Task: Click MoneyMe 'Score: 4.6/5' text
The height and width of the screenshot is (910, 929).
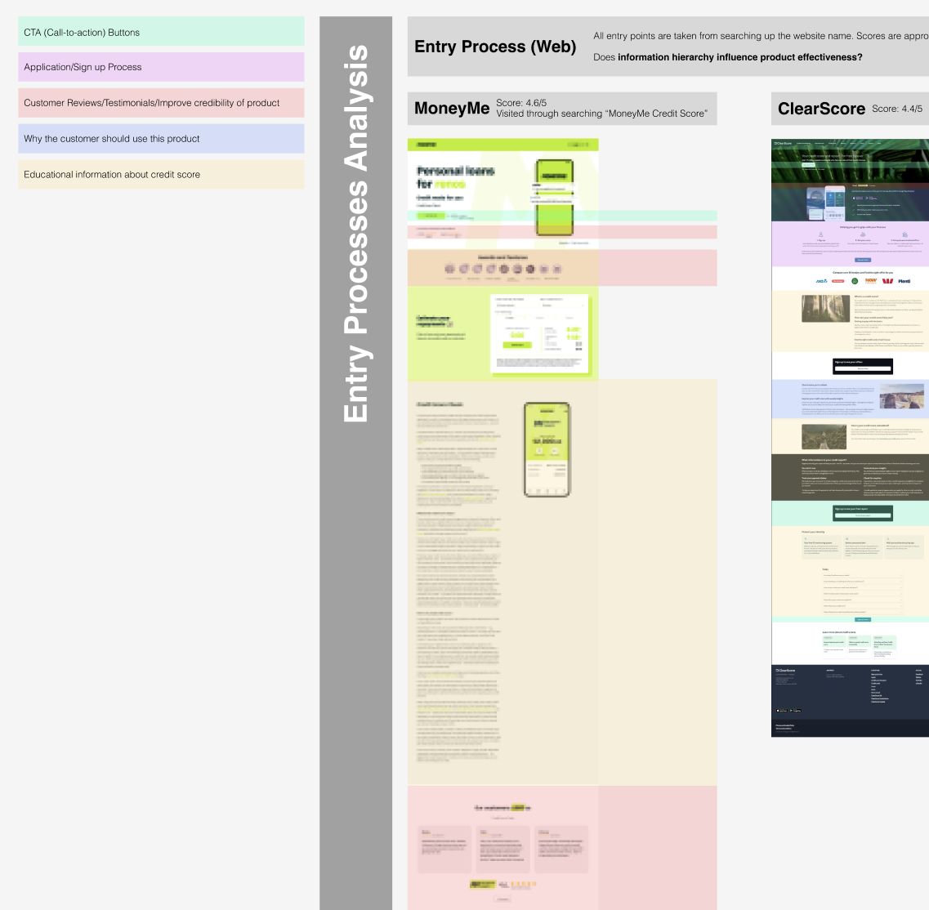Action: [521, 102]
